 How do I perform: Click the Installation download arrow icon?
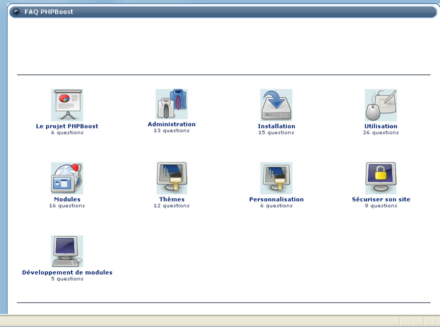276,105
